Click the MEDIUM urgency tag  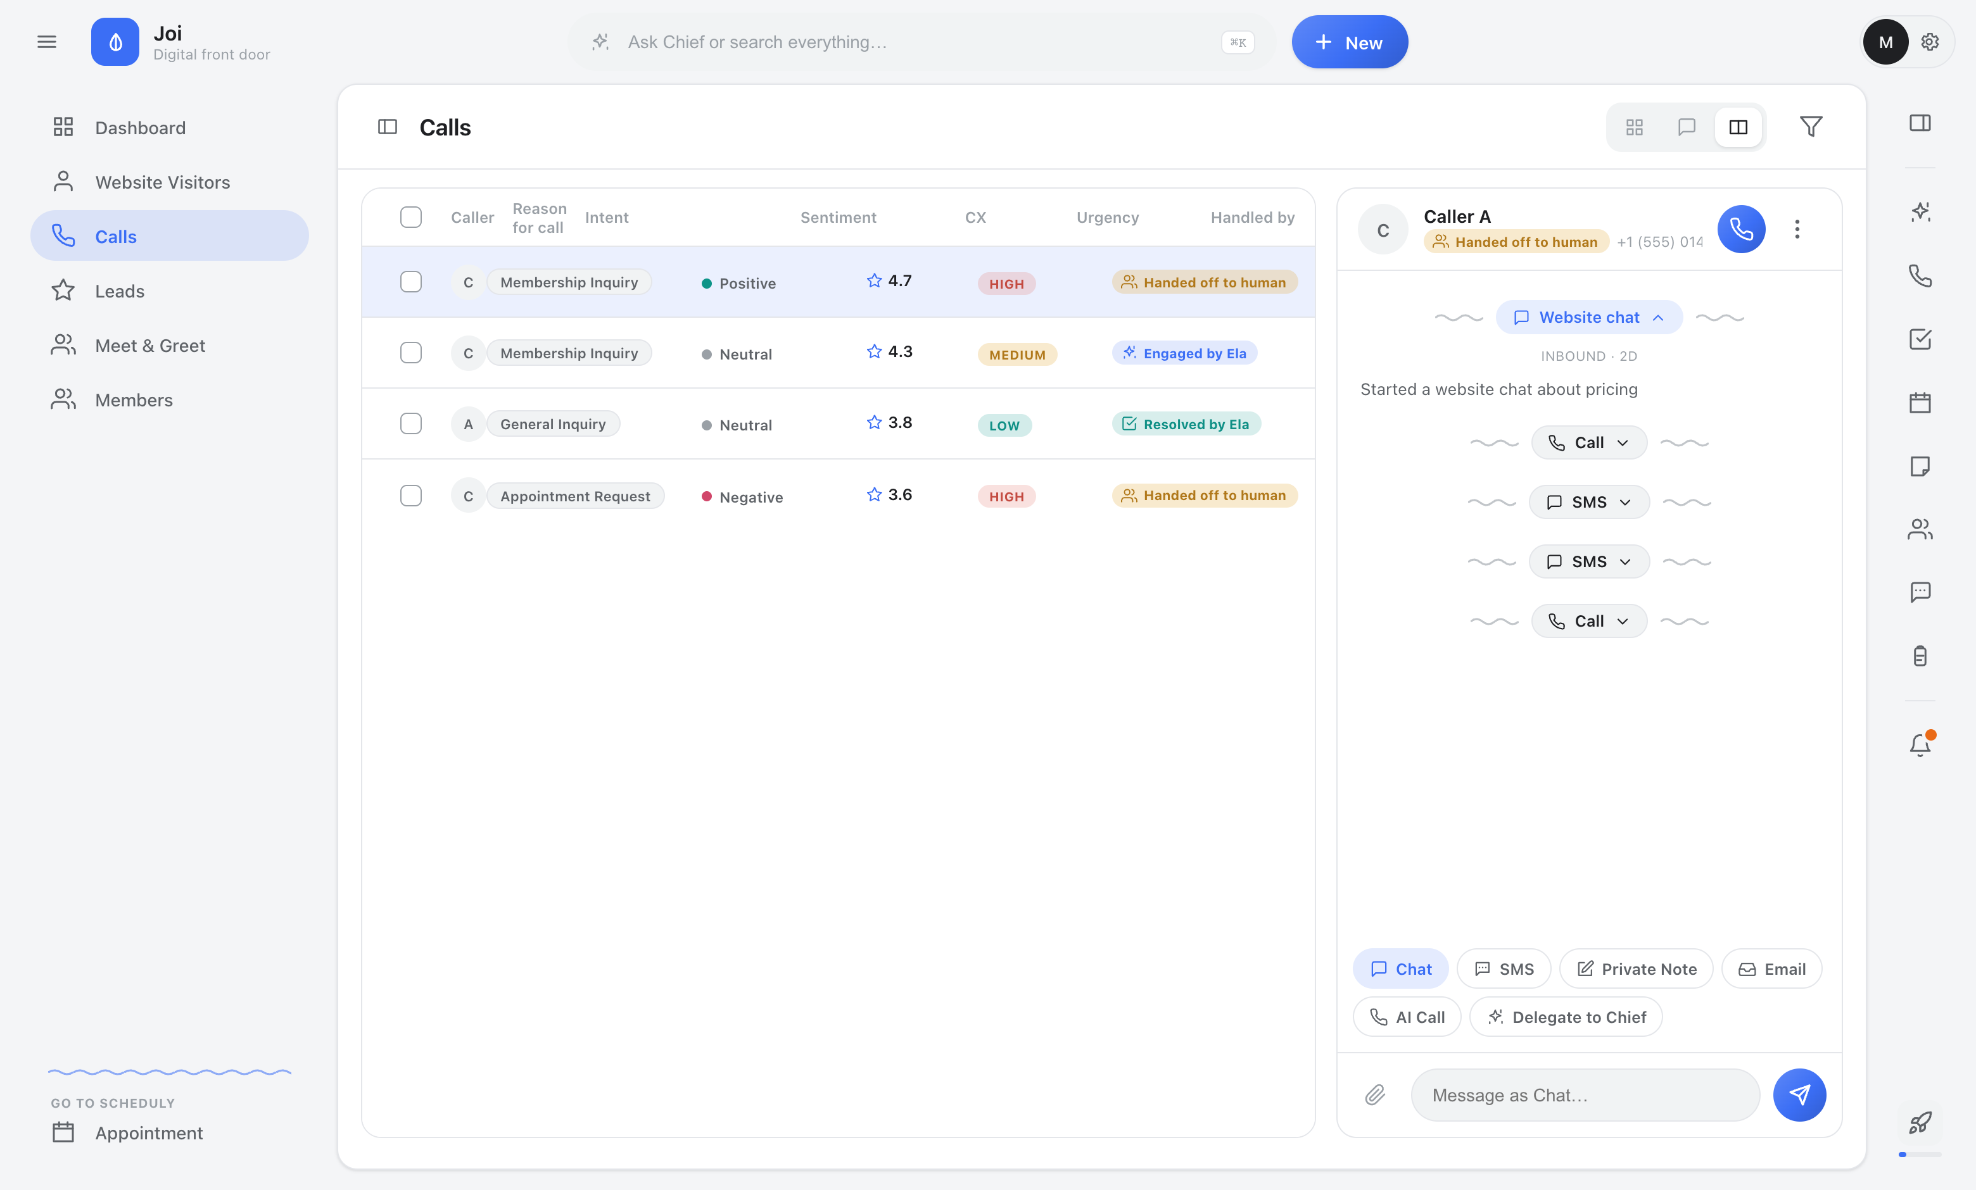(1017, 354)
